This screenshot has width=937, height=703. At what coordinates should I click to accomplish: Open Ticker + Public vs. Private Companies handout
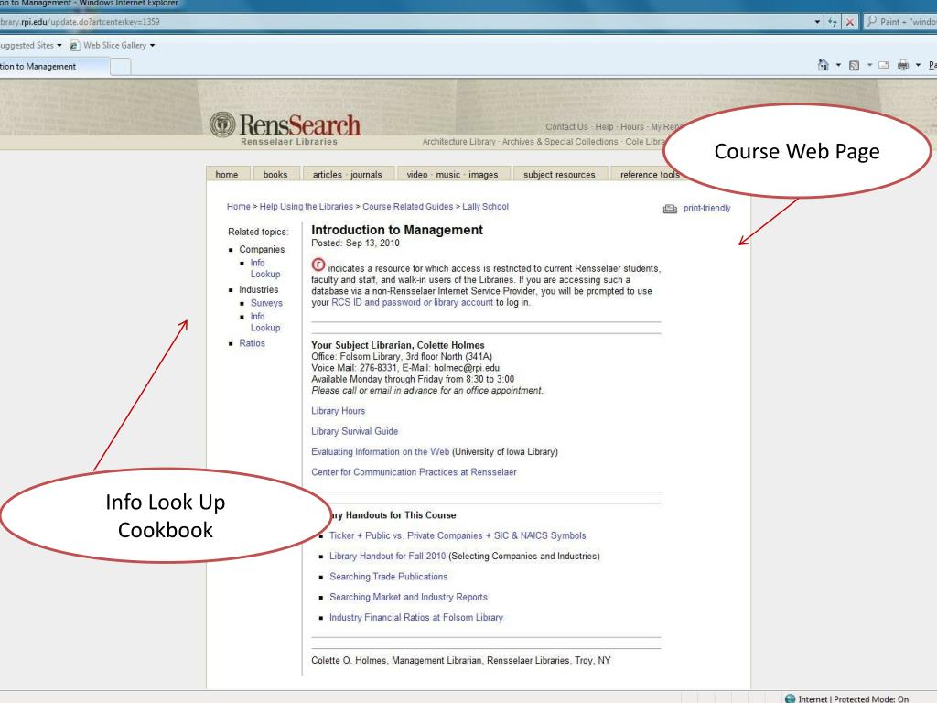[x=458, y=535]
